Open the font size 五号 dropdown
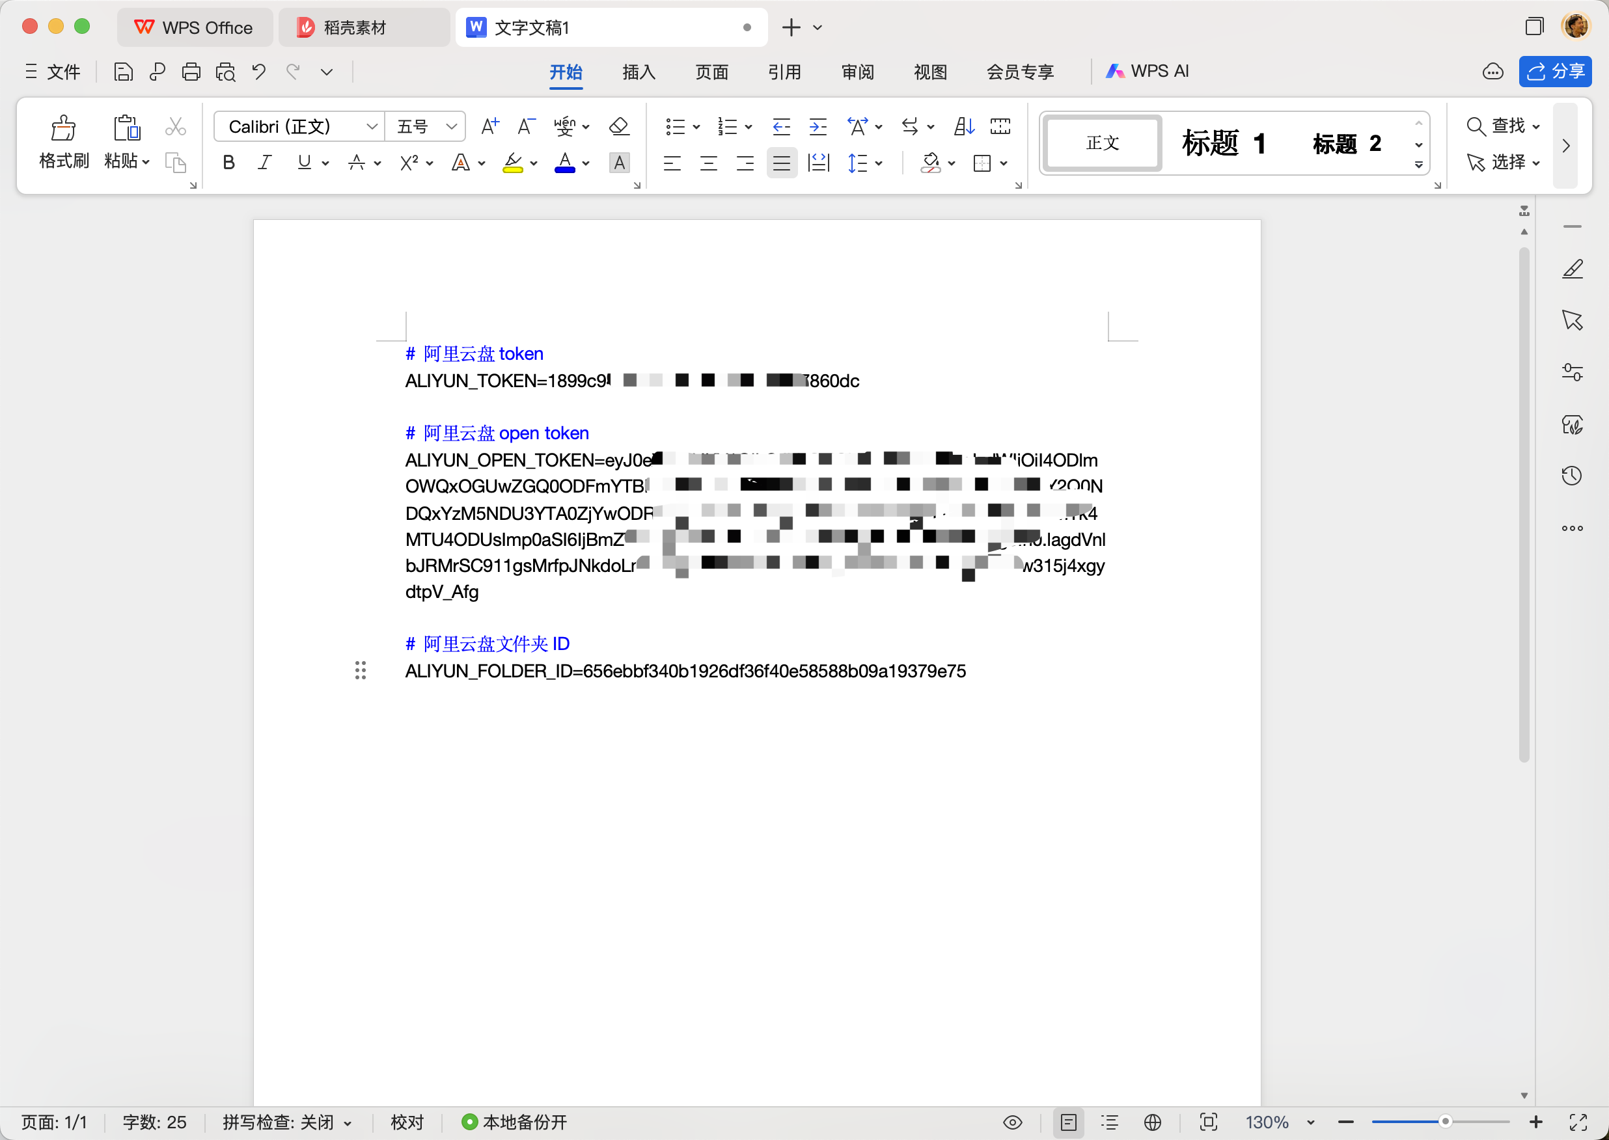The image size is (1609, 1140). pos(451,126)
